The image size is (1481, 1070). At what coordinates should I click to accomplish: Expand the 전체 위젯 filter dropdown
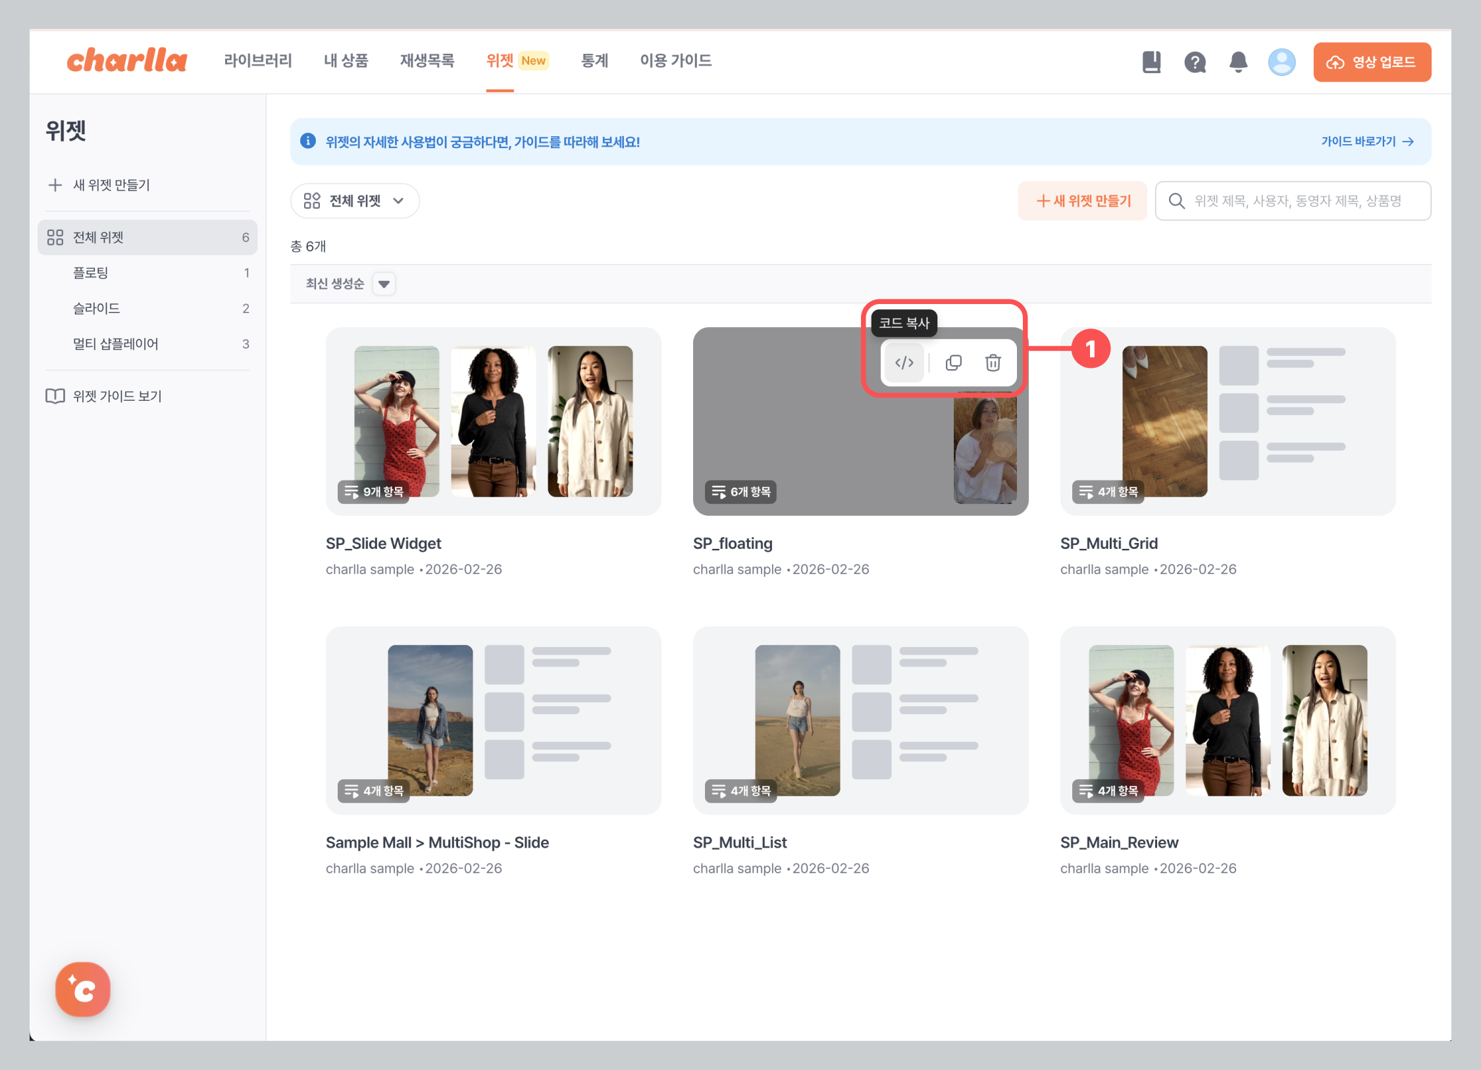pyautogui.click(x=354, y=201)
